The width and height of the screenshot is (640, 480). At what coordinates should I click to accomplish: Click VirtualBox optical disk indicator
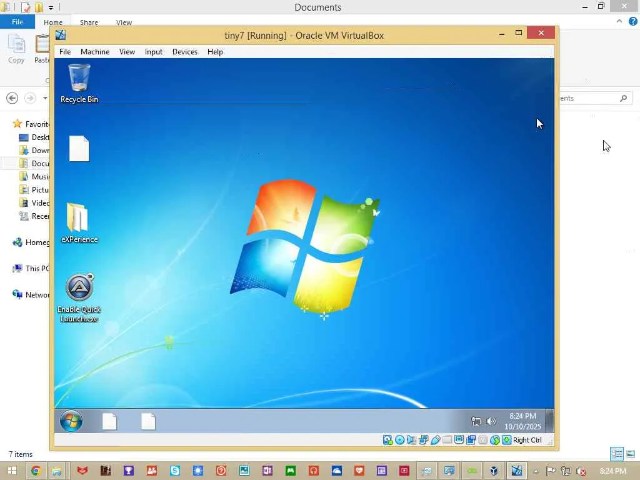(x=399, y=440)
